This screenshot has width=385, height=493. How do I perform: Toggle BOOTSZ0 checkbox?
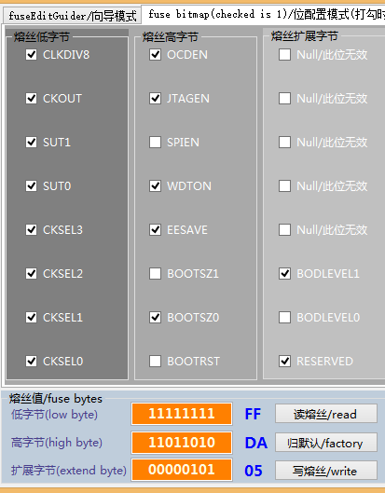tap(155, 317)
